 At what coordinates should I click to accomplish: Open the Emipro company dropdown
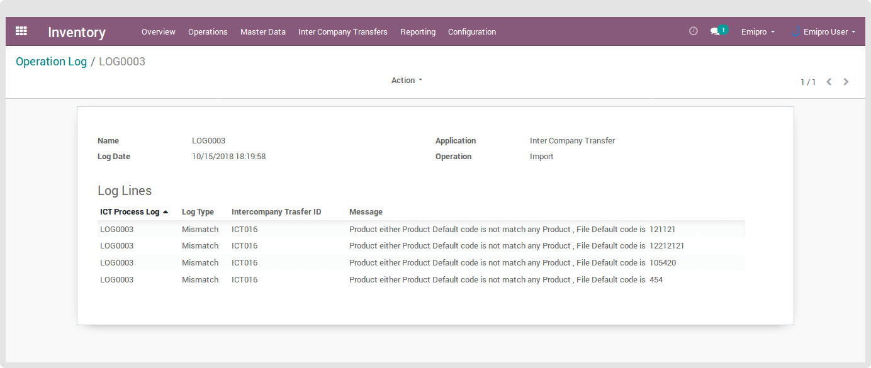tap(758, 32)
